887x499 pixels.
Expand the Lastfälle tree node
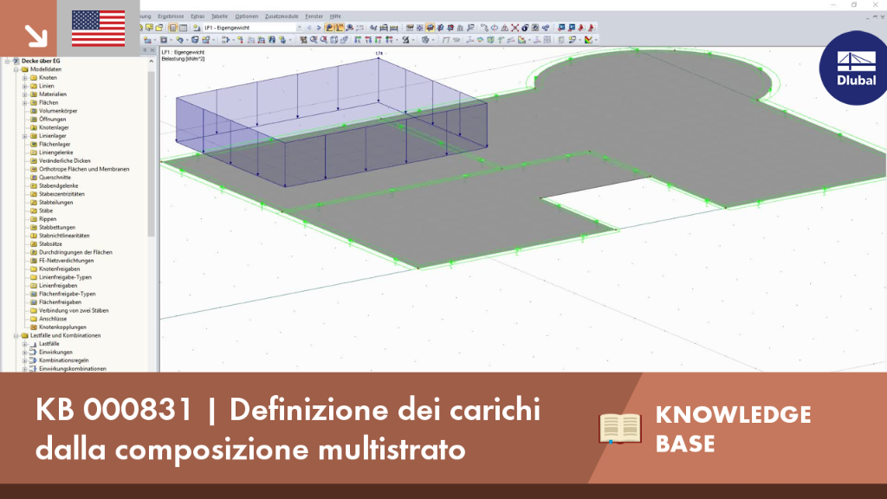[x=25, y=343]
